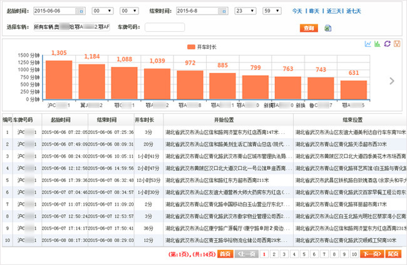Click the 上一页 previous page button
Viewport: 407px width, 265px height.
tap(247, 254)
